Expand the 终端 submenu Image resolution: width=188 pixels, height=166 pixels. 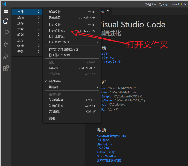27,46
